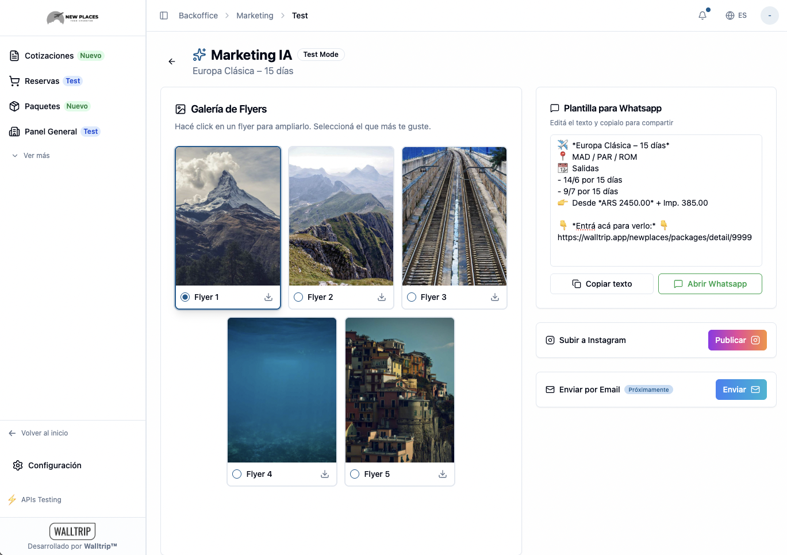
Task: Select the Flyer 3 radio button
Action: click(412, 297)
